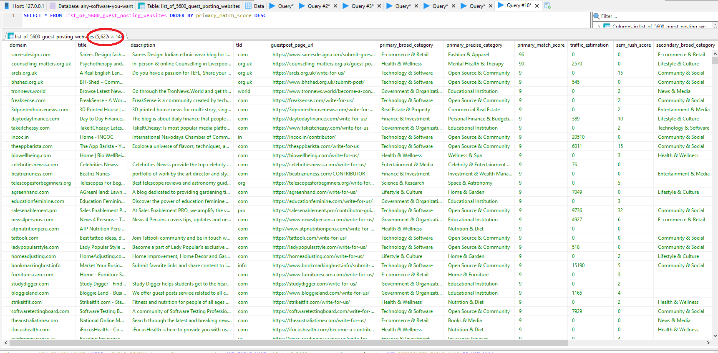The height and width of the screenshot is (353, 718).
Task: Sort by the secondary_broad_category column header
Action: coord(685,45)
